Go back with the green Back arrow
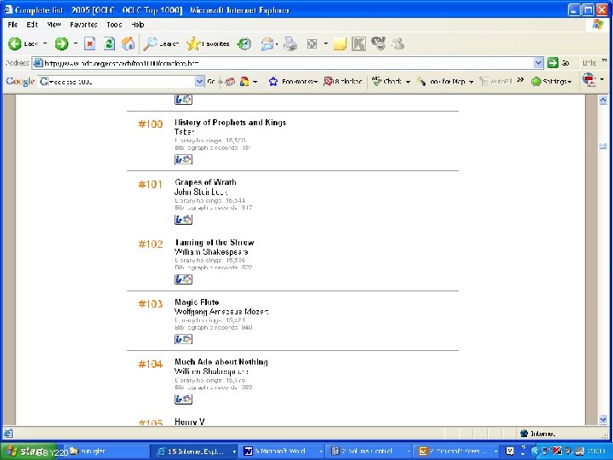This screenshot has width=613, height=460. (14, 43)
